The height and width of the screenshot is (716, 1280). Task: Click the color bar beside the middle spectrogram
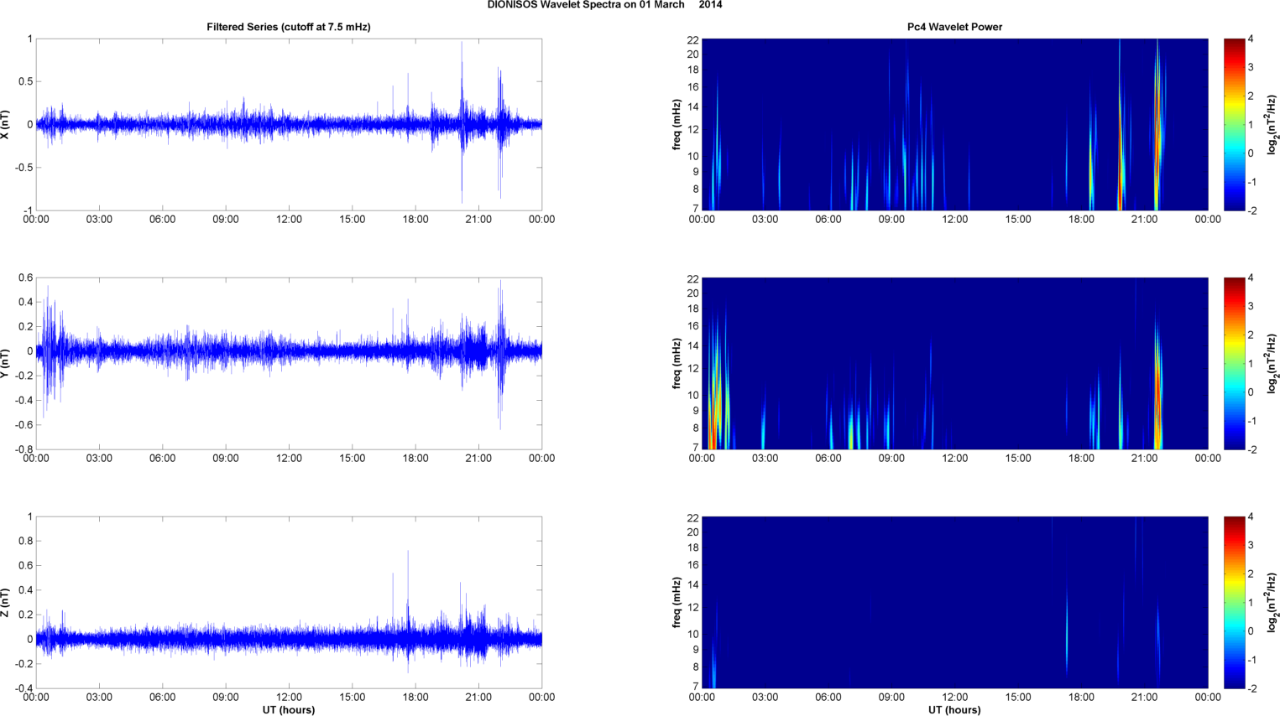[x=1234, y=363]
